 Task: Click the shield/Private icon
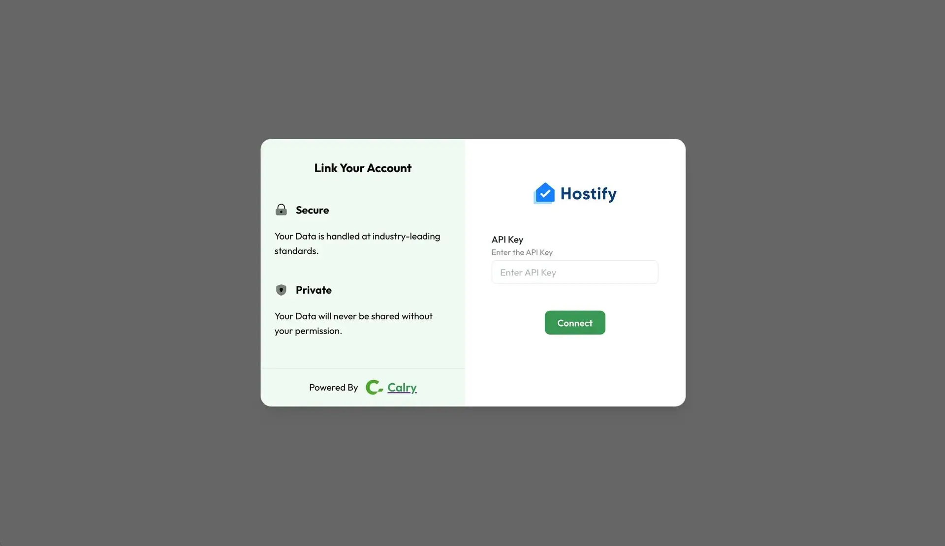point(281,290)
